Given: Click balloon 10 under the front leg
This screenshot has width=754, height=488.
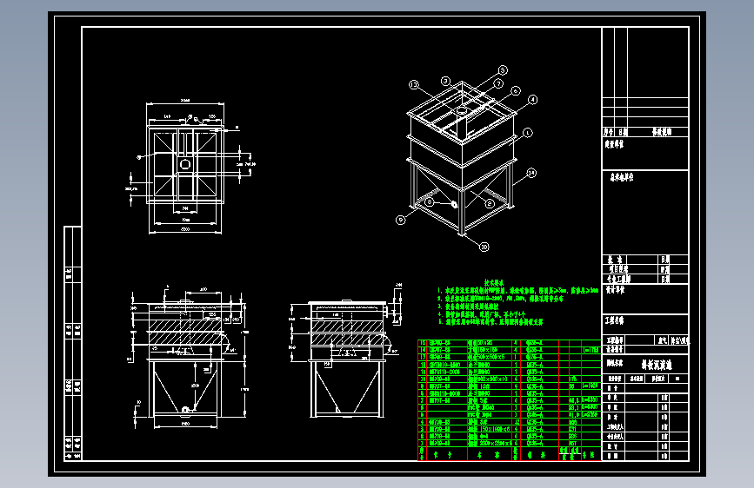Looking at the screenshot, I should [x=484, y=247].
